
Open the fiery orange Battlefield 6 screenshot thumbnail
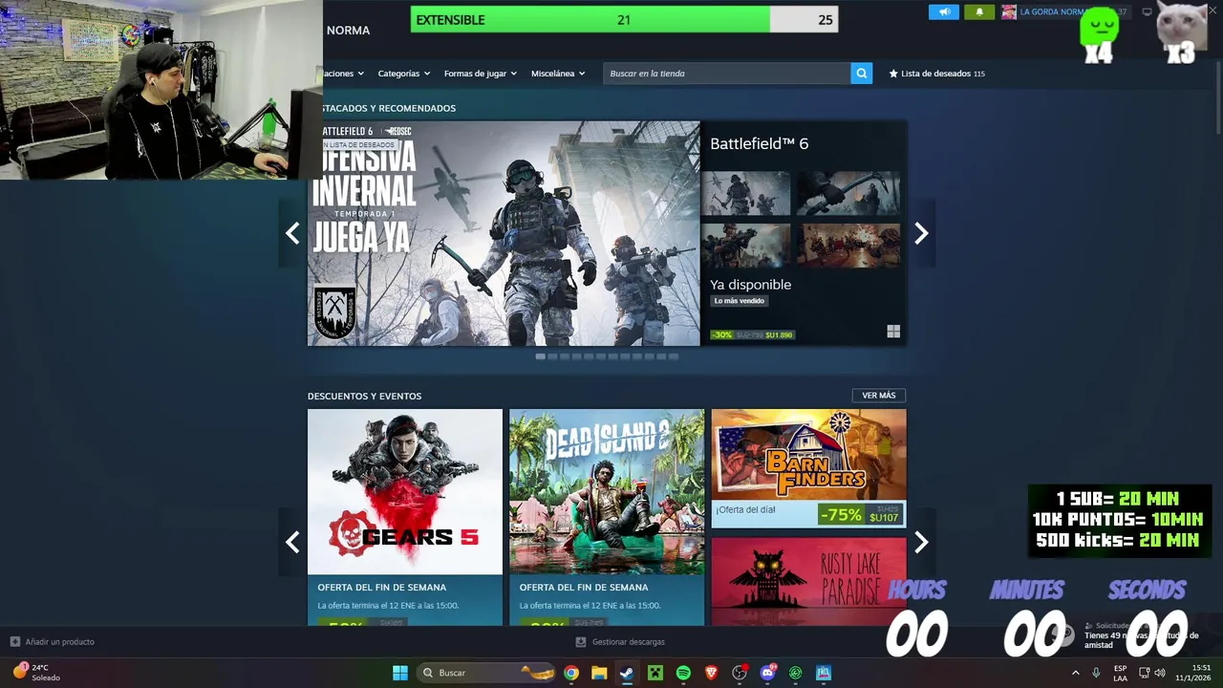[848, 246]
